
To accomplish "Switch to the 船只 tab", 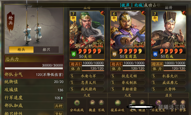I will (x=46, y=50).
